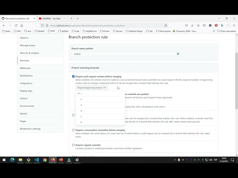Go to Manage access settings
This screenshot has height=178, width=238.
tap(41, 45)
